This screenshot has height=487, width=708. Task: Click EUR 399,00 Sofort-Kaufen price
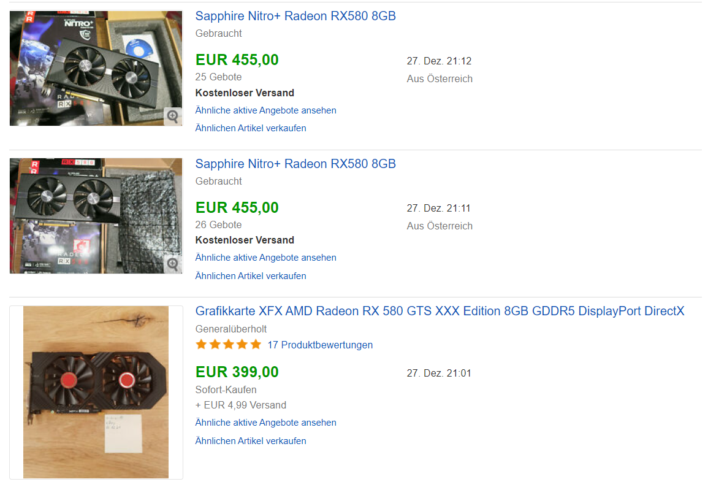click(237, 372)
